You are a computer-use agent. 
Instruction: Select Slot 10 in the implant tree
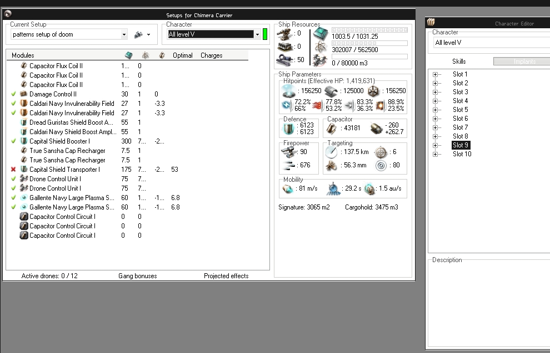tap(462, 154)
